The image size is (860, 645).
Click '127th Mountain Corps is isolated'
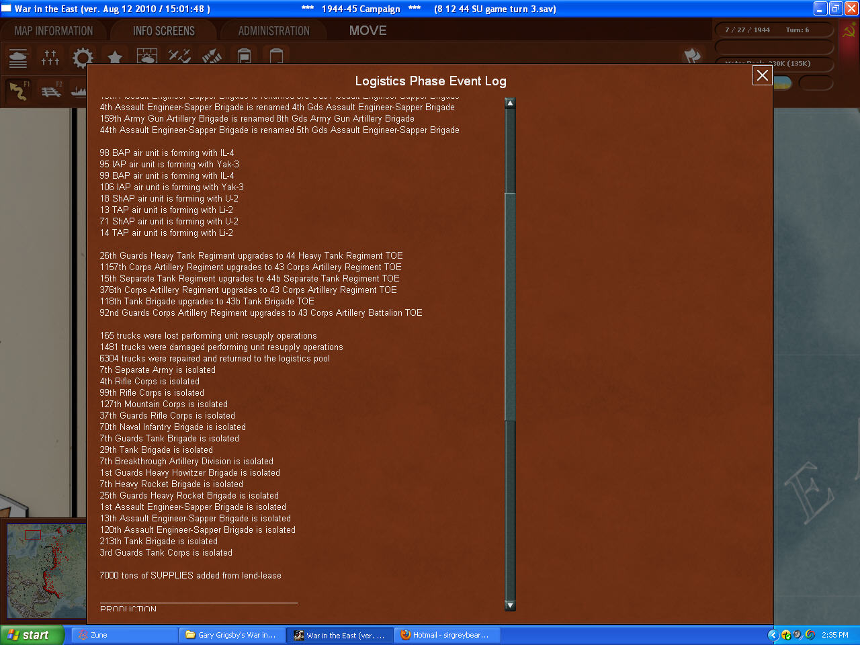[164, 404]
